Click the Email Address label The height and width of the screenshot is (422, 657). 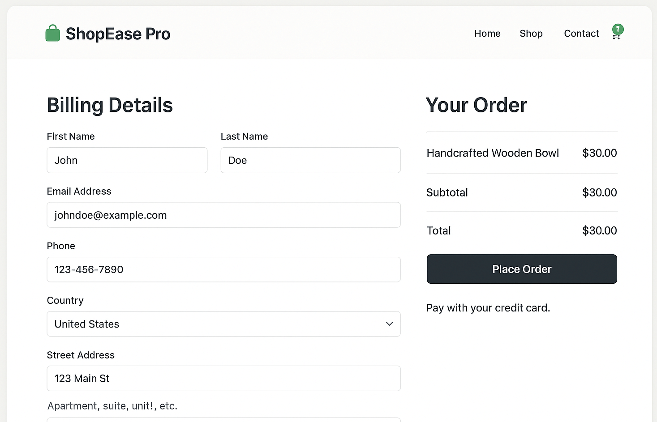pos(79,192)
